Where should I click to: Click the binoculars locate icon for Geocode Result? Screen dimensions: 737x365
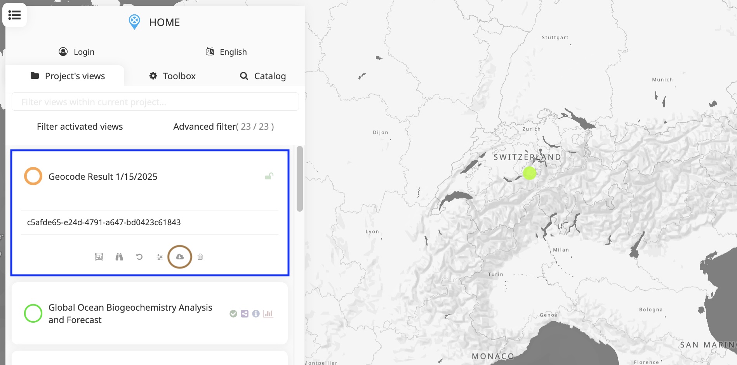[119, 257]
